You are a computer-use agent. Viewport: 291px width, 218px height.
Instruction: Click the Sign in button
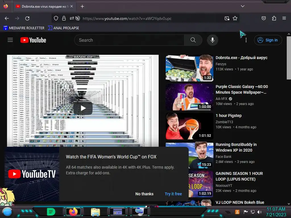pos(268,40)
